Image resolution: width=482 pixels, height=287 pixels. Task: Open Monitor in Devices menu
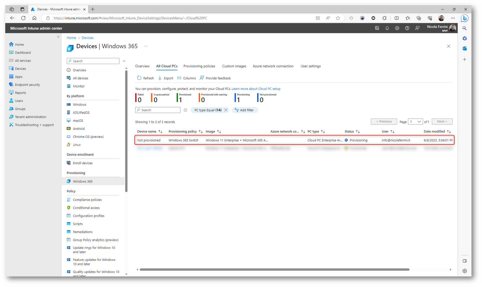(78, 86)
